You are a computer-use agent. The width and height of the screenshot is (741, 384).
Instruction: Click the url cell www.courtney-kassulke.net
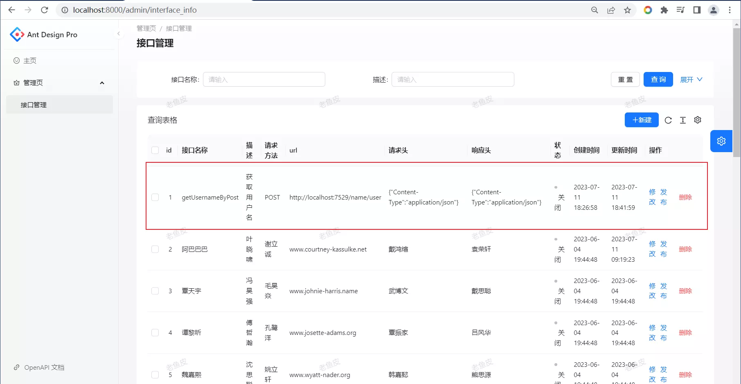(328, 249)
